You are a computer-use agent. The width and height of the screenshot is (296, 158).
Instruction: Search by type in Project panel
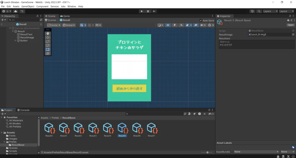[190, 114]
